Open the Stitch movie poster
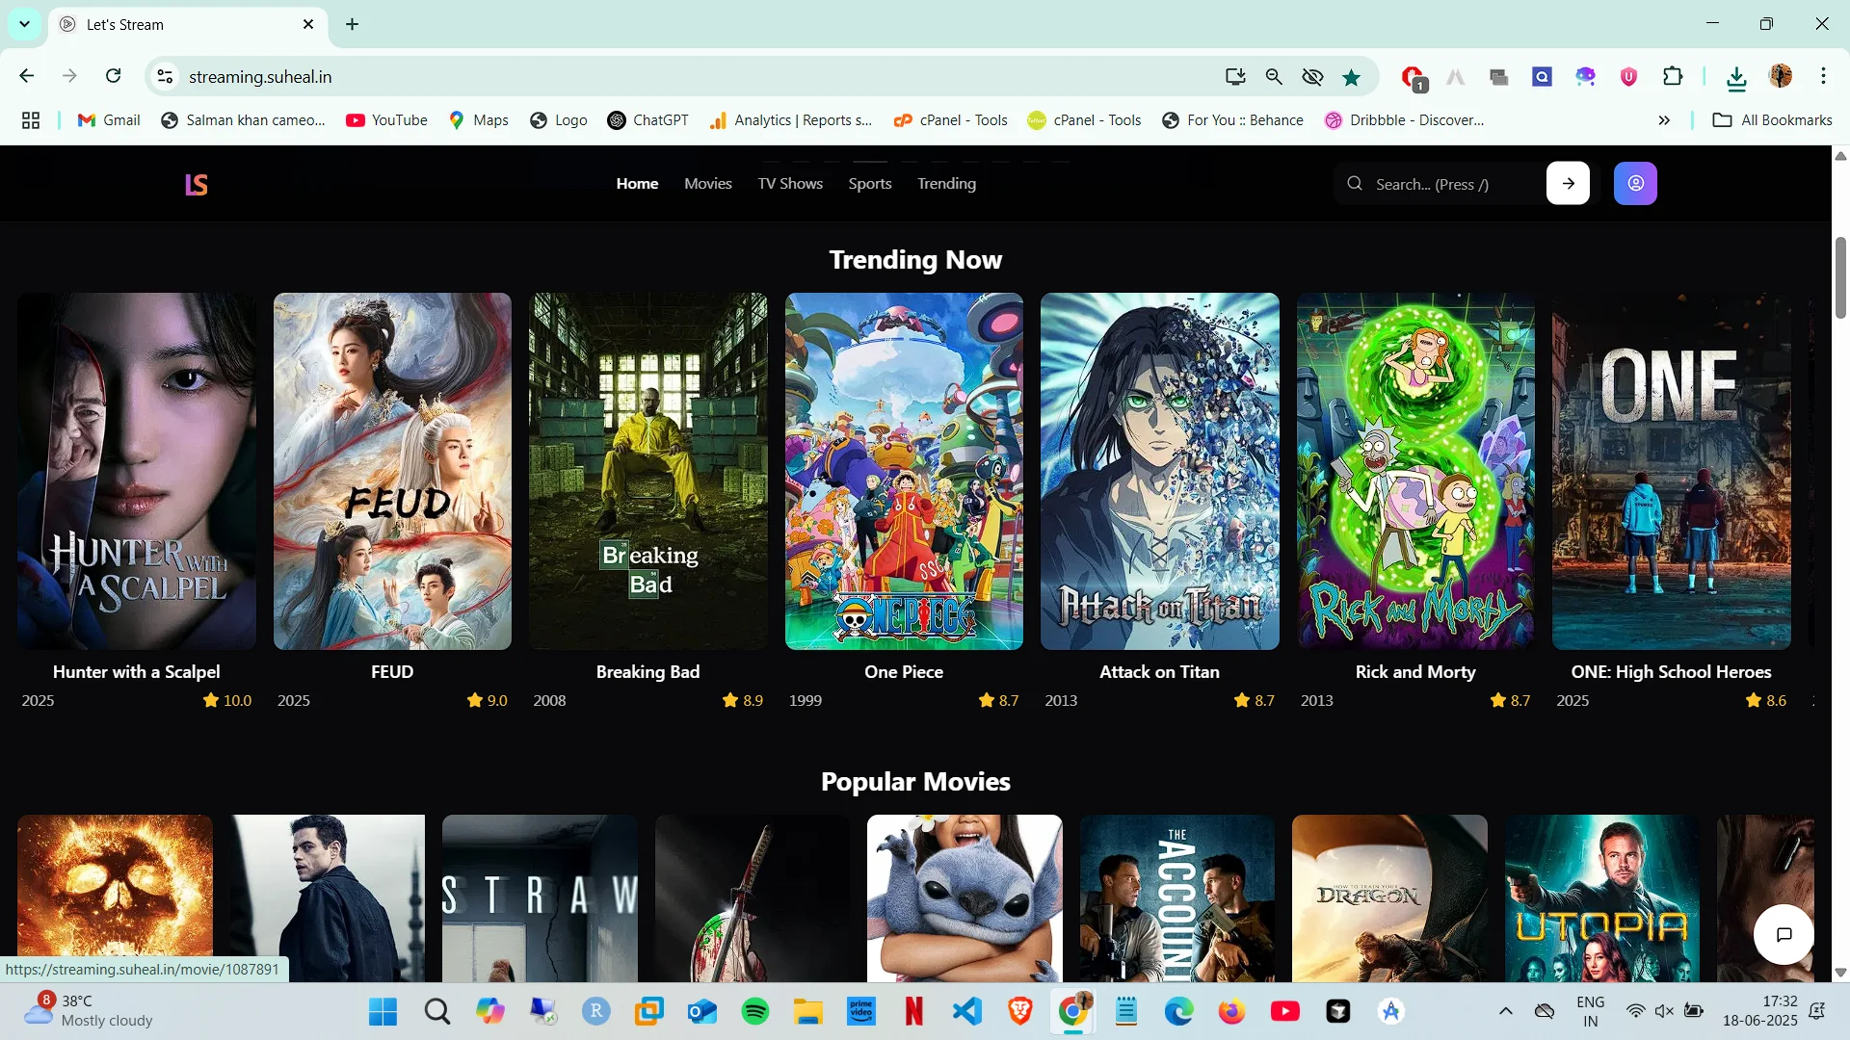 (965, 898)
